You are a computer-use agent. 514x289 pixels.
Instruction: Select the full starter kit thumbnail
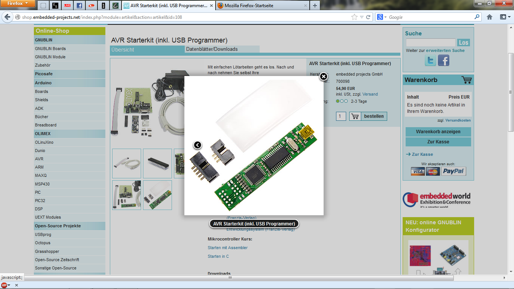click(x=126, y=195)
